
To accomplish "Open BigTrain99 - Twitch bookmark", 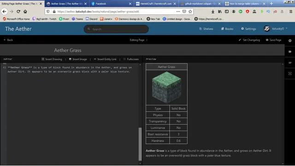I will pyautogui.click(x=44, y=19).
